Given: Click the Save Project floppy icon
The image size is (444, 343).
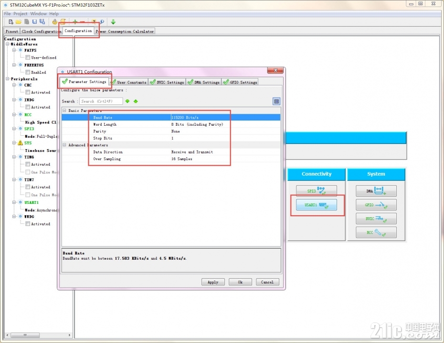Looking at the screenshot, I should coord(34,22).
